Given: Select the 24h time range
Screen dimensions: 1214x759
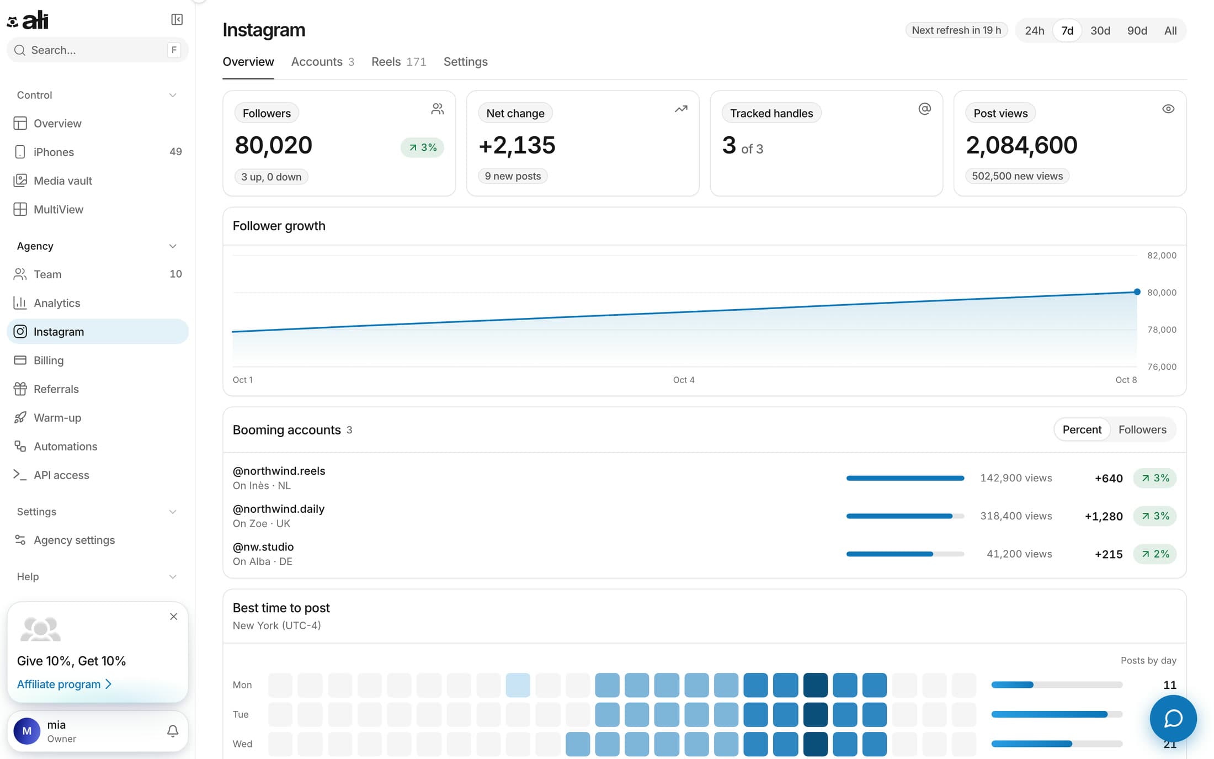Looking at the screenshot, I should tap(1035, 30).
